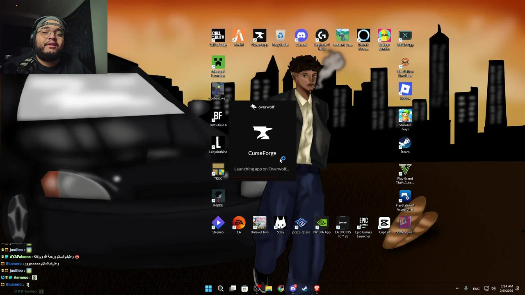This screenshot has height=295, width=525.
Task: Launch Minecraft Launcher from the desktop
Action: click(218, 67)
